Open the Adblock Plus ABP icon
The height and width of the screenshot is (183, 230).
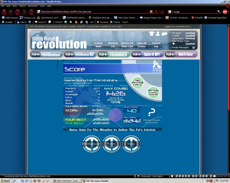(225, 12)
